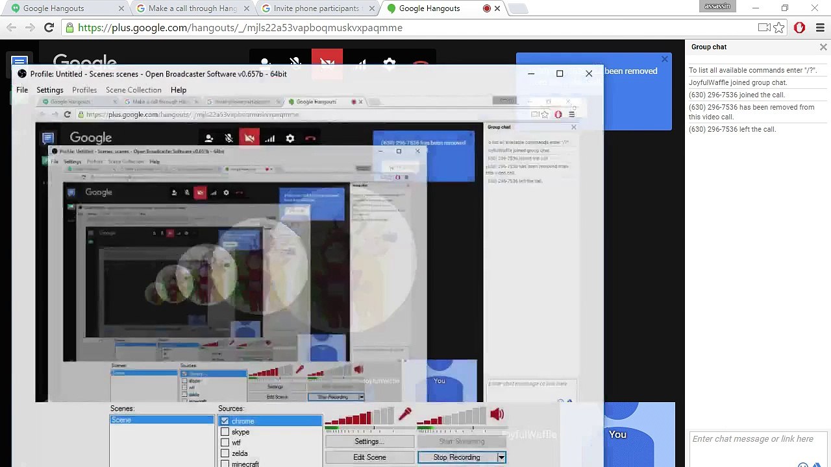Open the File menu in OBS
This screenshot has width=831, height=467.
(x=22, y=90)
